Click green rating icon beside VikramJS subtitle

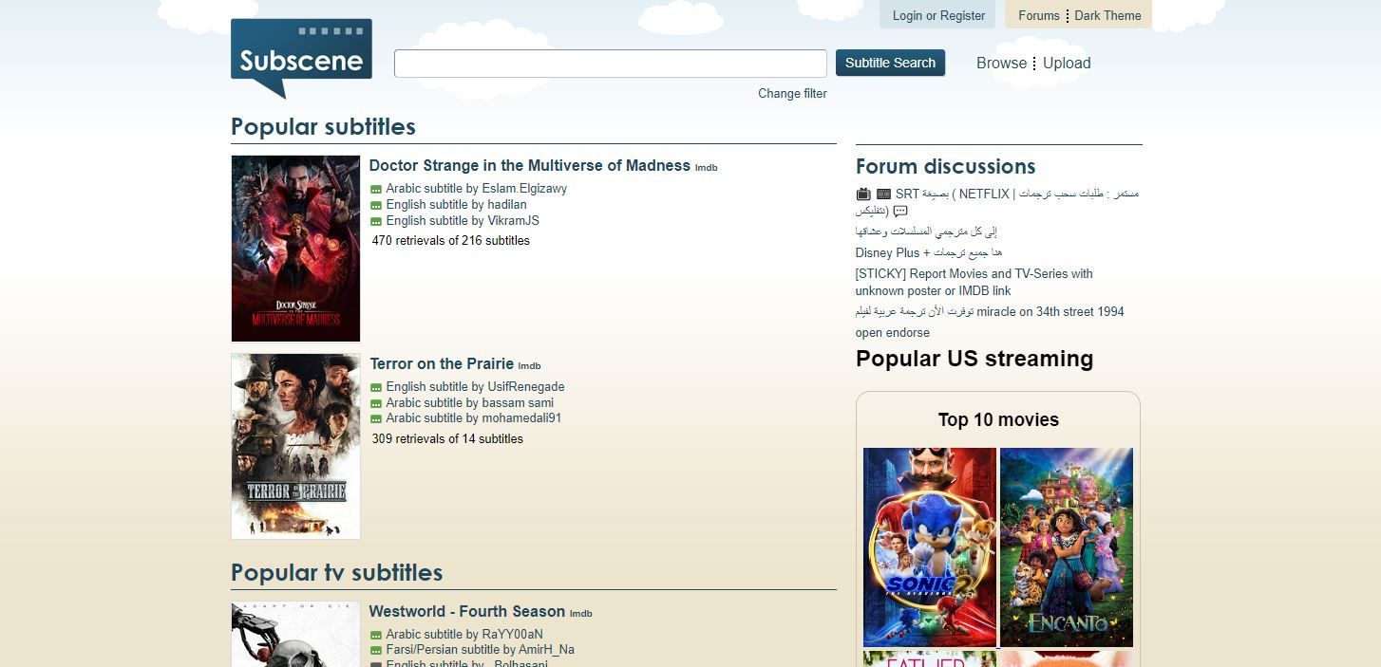(x=376, y=222)
